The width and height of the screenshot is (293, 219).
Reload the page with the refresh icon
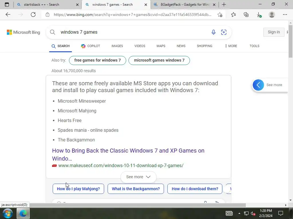pos(33,15)
